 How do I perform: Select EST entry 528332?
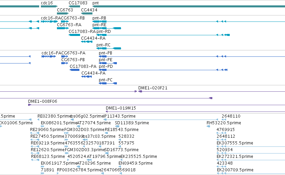tap(126, 136)
